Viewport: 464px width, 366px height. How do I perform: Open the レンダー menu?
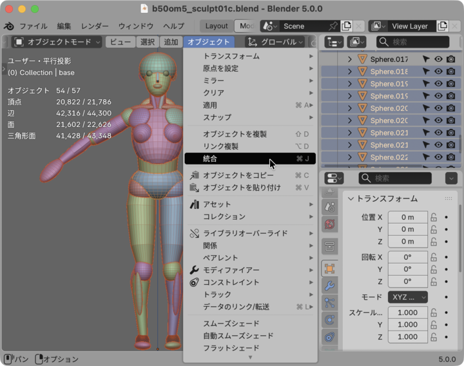(x=95, y=26)
